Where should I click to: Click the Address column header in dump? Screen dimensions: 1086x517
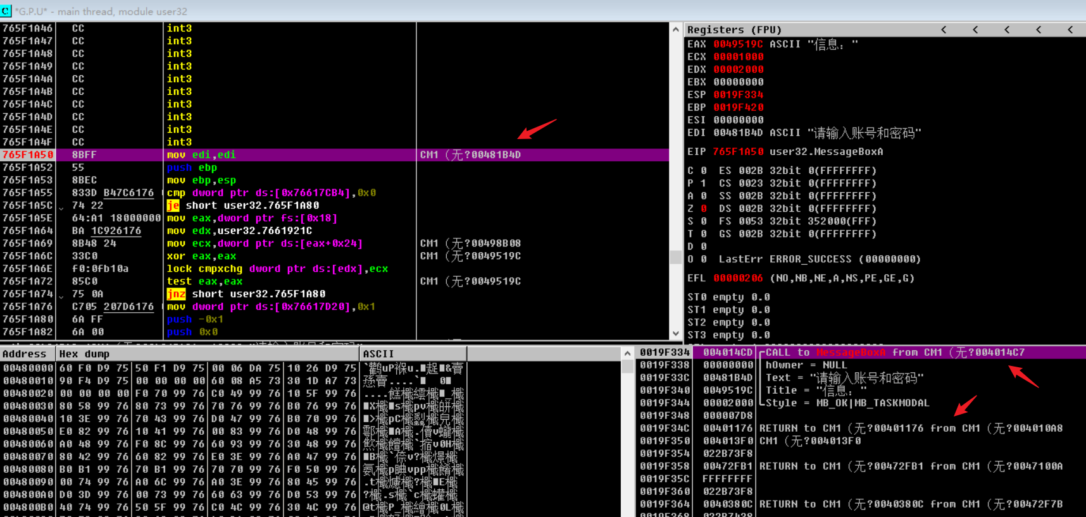click(25, 354)
